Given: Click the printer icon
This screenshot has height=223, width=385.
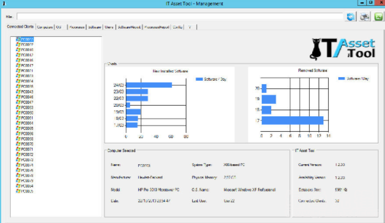Looking at the screenshot, I should pos(365,17).
